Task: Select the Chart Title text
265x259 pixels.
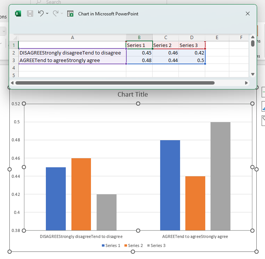Action: (x=133, y=94)
